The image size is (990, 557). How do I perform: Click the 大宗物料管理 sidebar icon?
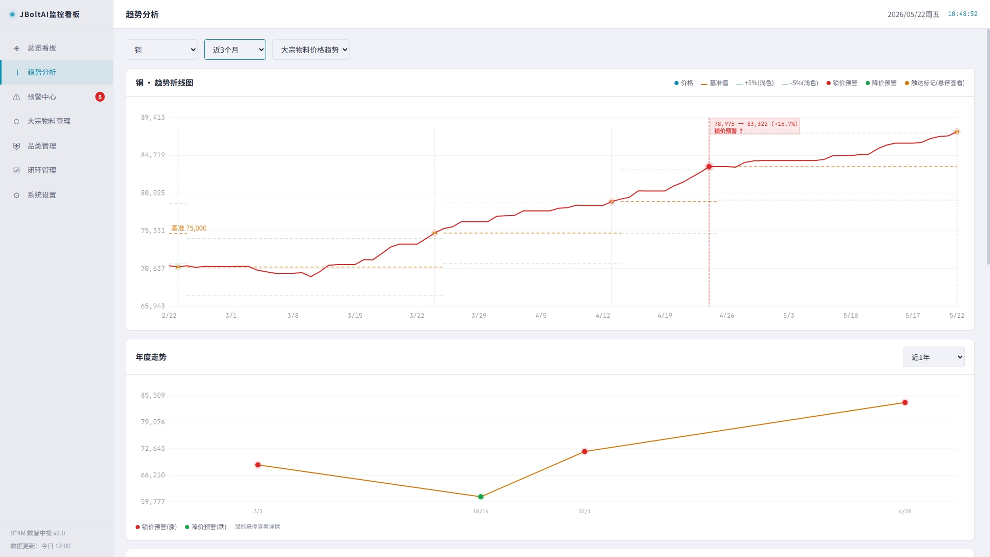[16, 121]
